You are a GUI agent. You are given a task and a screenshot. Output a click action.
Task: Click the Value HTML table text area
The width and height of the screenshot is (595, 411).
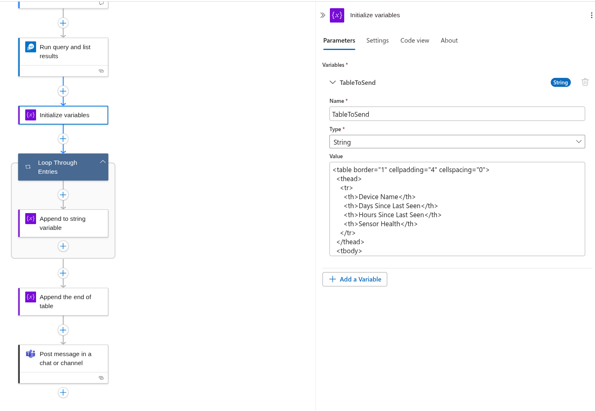[x=457, y=209]
